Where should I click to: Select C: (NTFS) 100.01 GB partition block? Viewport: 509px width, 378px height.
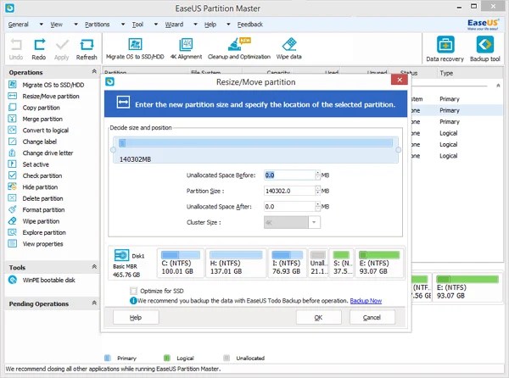tap(181, 264)
